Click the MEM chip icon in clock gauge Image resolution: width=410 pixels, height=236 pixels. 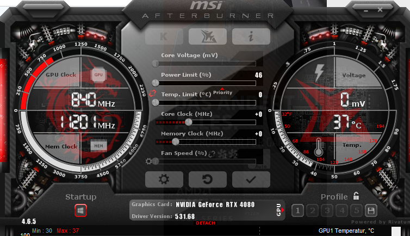[x=98, y=146]
